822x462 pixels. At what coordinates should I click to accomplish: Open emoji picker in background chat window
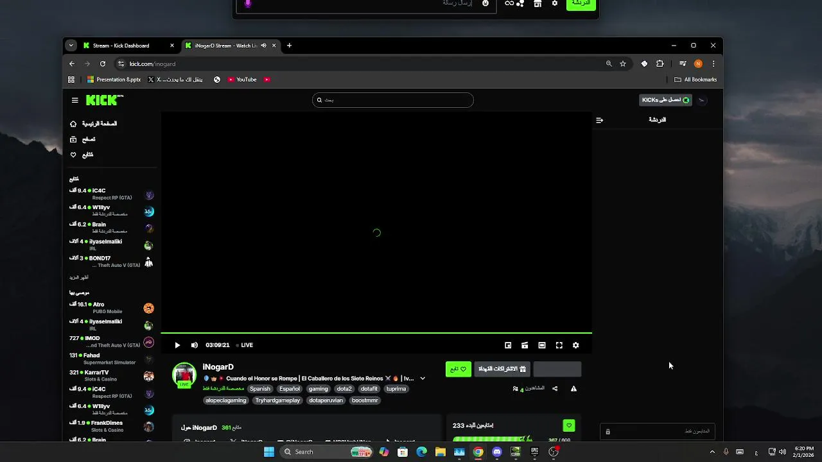pyautogui.click(x=485, y=3)
